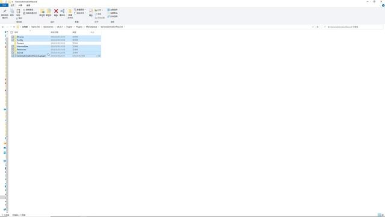
Task: Toggle checkbox for Source folder
Action: [13, 52]
